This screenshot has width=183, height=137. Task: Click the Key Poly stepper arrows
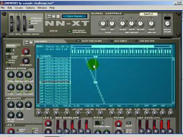click(14, 50)
